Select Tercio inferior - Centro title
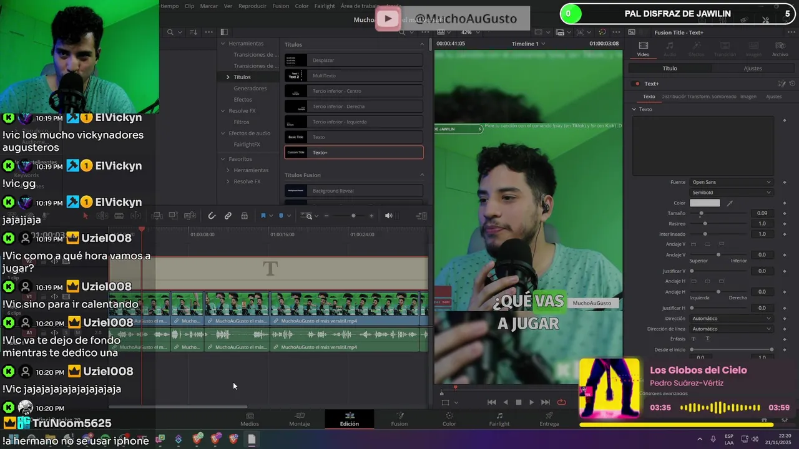 [354, 91]
